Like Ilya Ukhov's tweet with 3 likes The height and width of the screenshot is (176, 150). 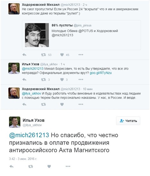(62, 80)
